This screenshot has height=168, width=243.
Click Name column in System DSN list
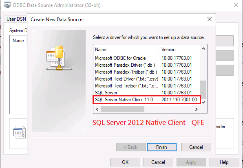pos(18,41)
